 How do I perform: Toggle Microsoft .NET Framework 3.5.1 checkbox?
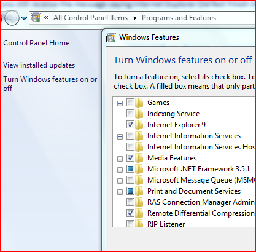pyautogui.click(x=130, y=168)
